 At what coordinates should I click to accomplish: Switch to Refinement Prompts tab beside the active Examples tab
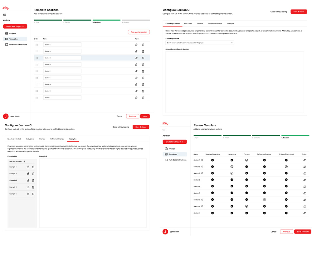coord(57,139)
